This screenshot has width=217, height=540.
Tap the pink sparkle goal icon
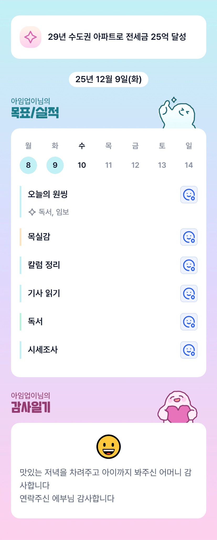point(30,37)
